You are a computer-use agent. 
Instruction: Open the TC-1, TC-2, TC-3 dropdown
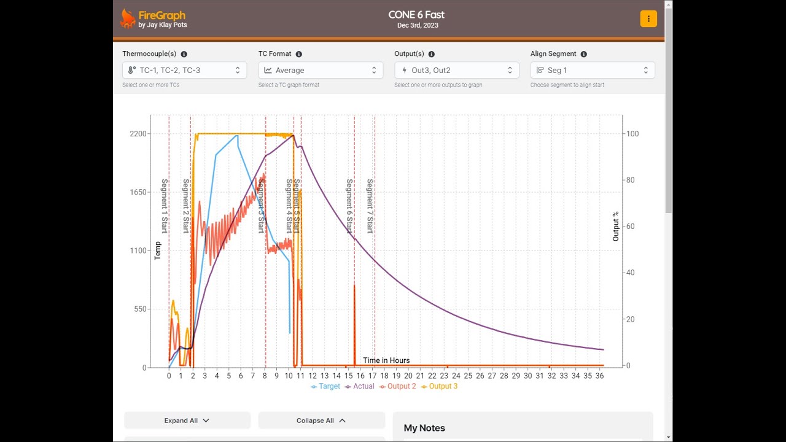pos(184,70)
